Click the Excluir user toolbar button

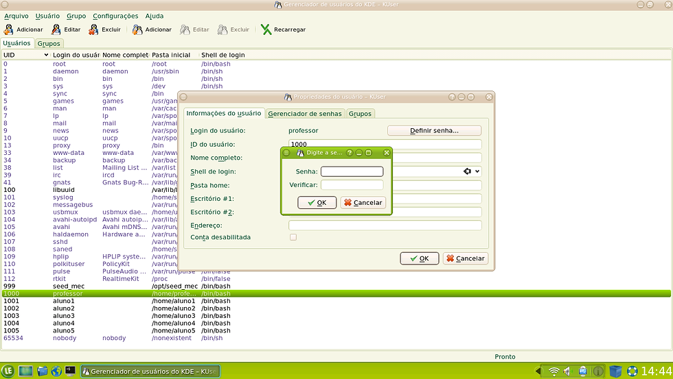tap(104, 29)
